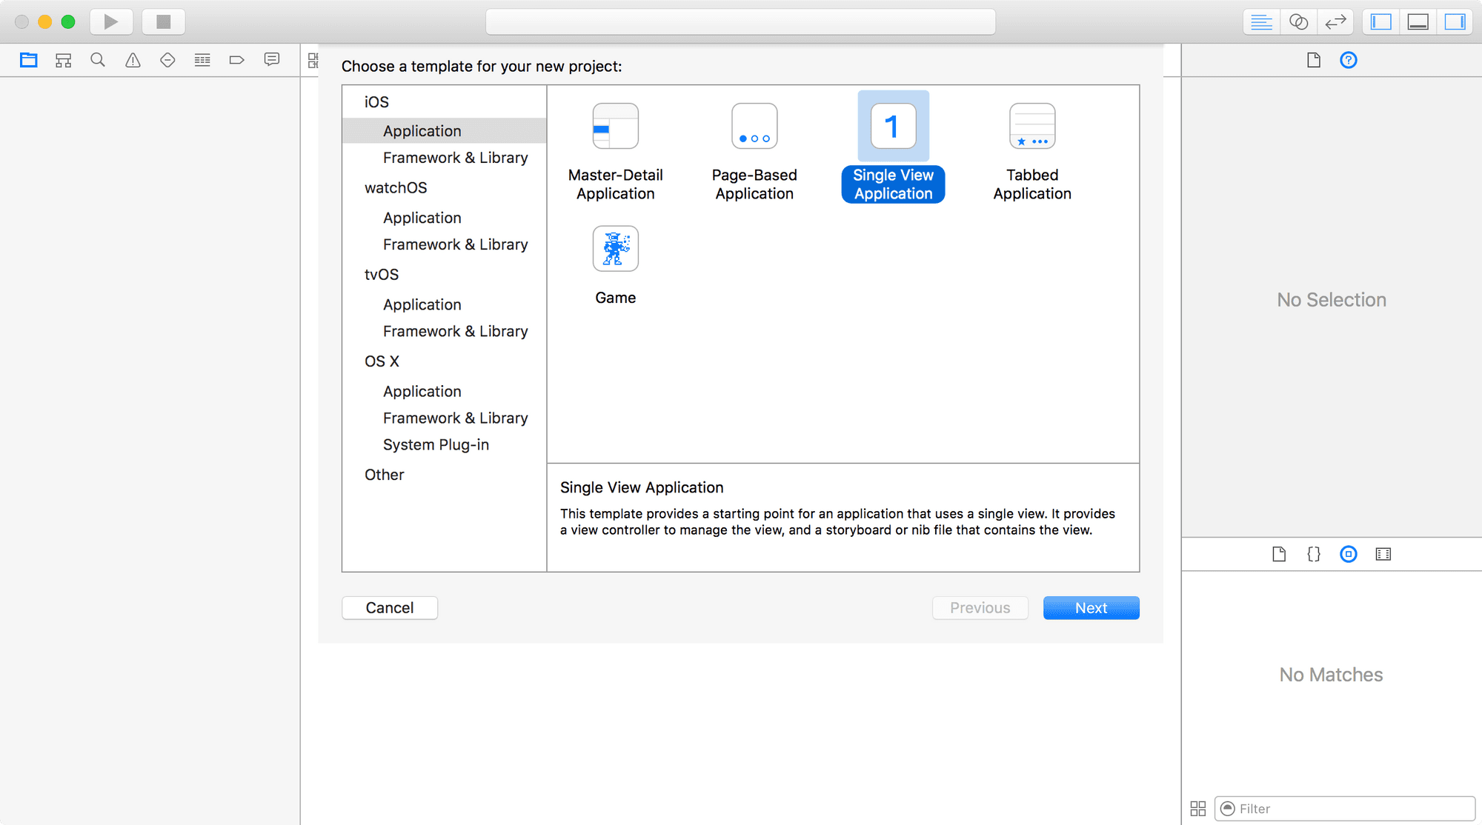Show the Code Snippet library braces icon
The width and height of the screenshot is (1482, 825).
pyautogui.click(x=1314, y=554)
